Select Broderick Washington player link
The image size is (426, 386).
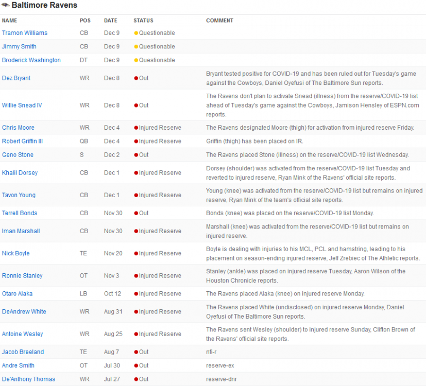(31, 60)
